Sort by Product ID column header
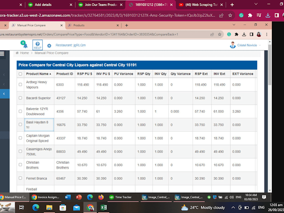 click(65, 74)
